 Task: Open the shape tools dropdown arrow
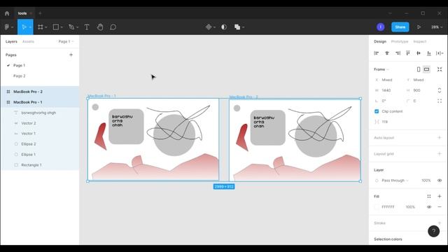coord(62,27)
